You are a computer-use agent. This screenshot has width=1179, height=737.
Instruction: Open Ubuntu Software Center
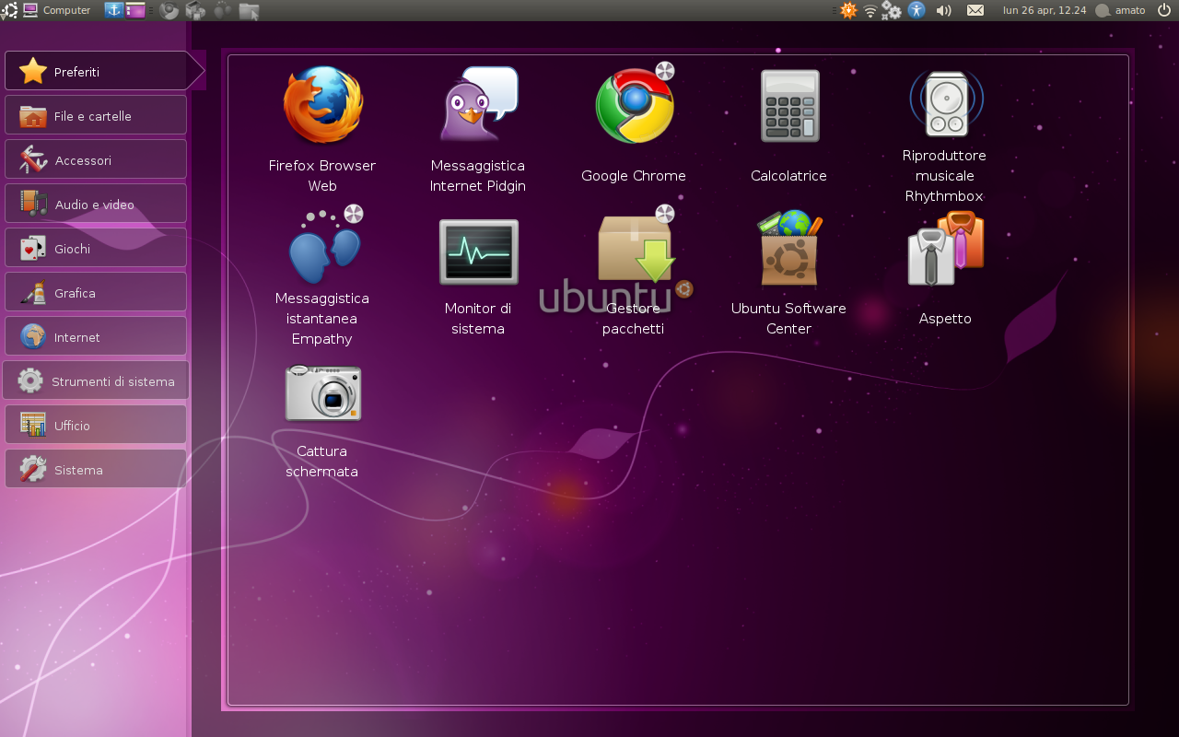pos(788,247)
